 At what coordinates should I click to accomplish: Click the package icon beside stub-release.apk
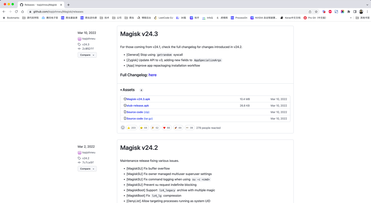125,105
